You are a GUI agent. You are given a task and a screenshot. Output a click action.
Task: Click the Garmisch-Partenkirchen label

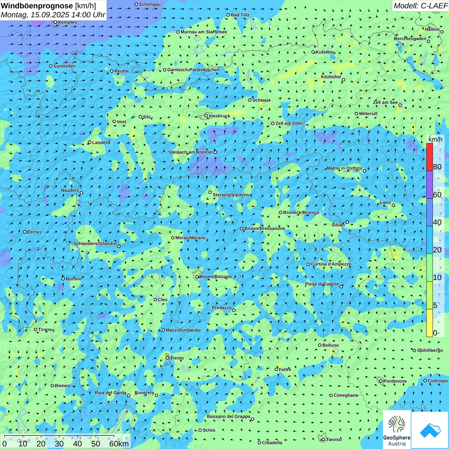pos(193,70)
